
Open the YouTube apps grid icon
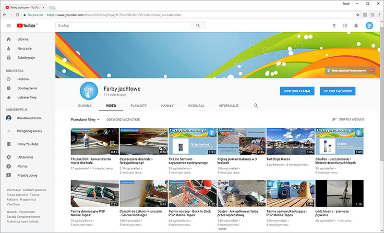345,25
